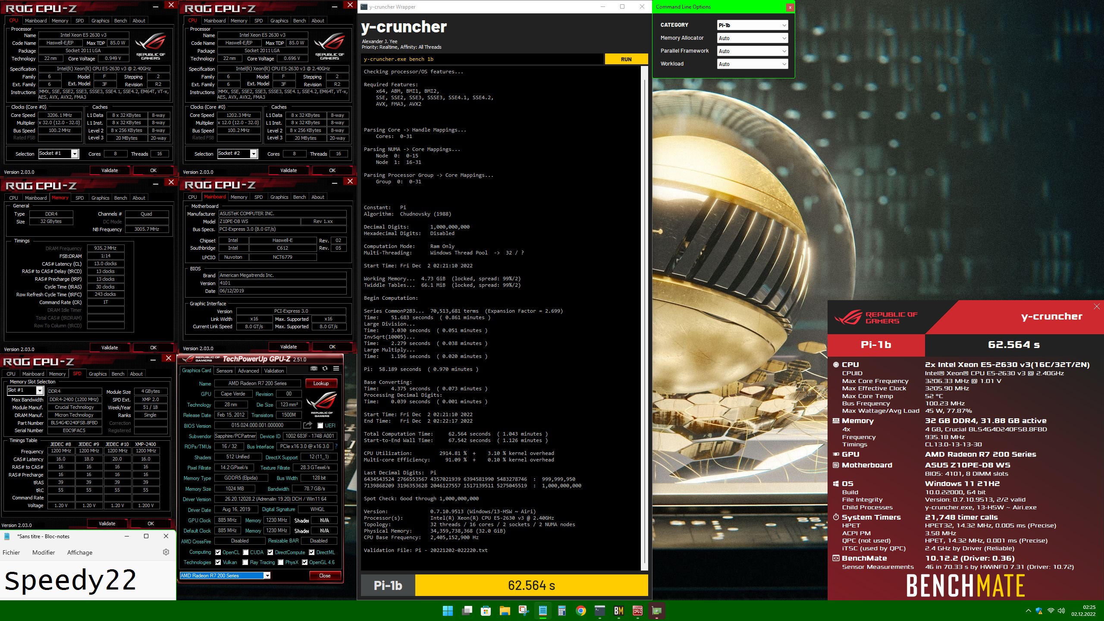Toggle the CUDA checkbox
The width and height of the screenshot is (1104, 621).
(x=245, y=552)
